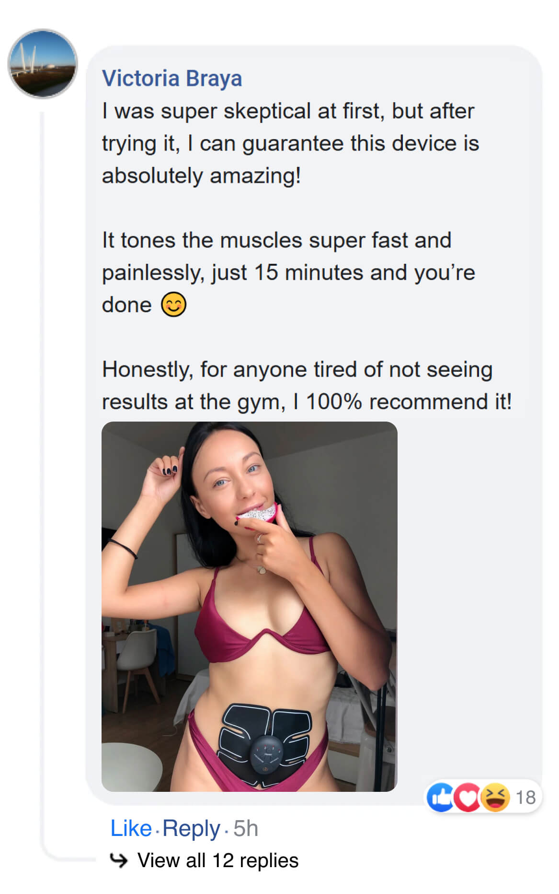Image resolution: width=559 pixels, height=894 pixels.
Task: Click the smiling emoji after "done"
Action: click(x=173, y=305)
